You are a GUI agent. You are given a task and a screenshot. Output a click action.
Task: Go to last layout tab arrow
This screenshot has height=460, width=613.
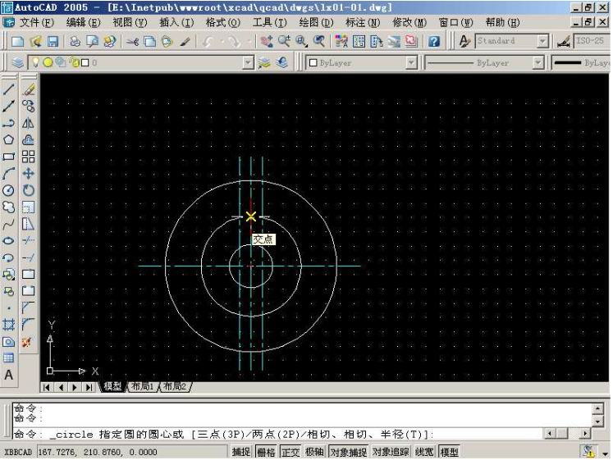89,387
